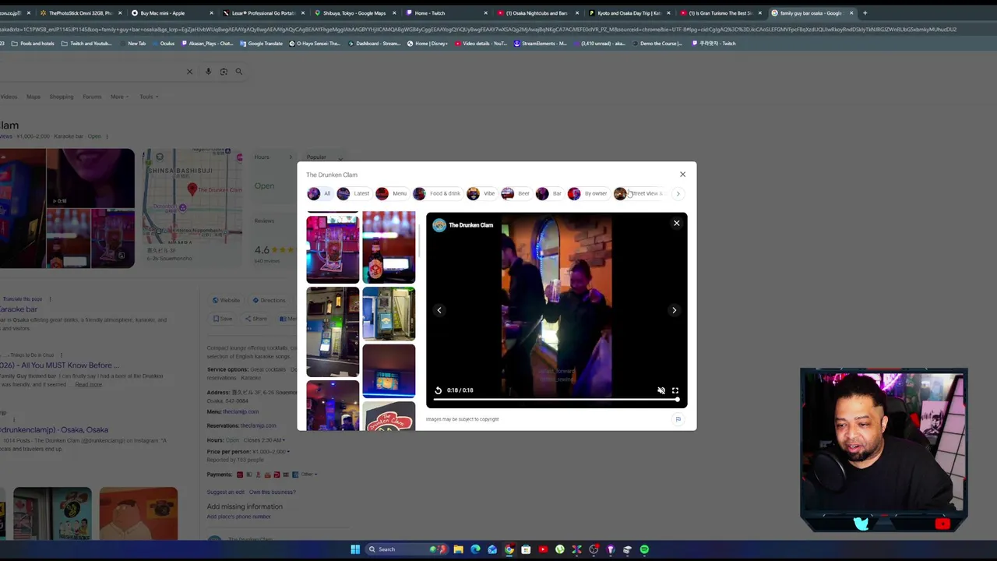Expand the More search filters dropdown
This screenshot has height=561, width=997.
(x=119, y=97)
